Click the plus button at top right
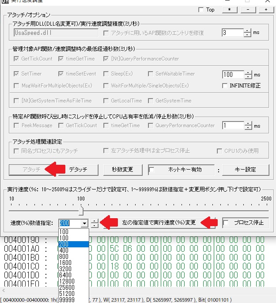This screenshot has height=303, width=276. coord(265,10)
